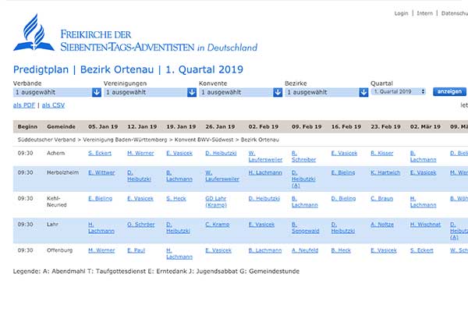Click the Vereinigungen selection field
The image size is (468, 312).
144,92
